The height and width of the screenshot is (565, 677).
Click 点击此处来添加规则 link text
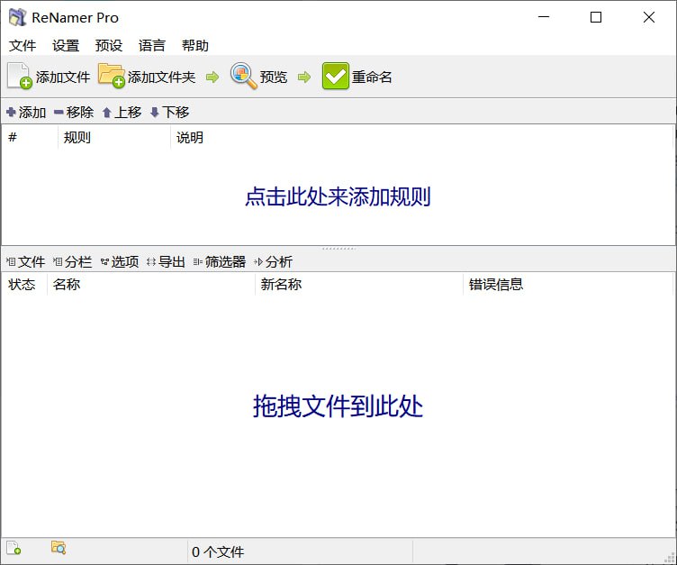pos(338,196)
